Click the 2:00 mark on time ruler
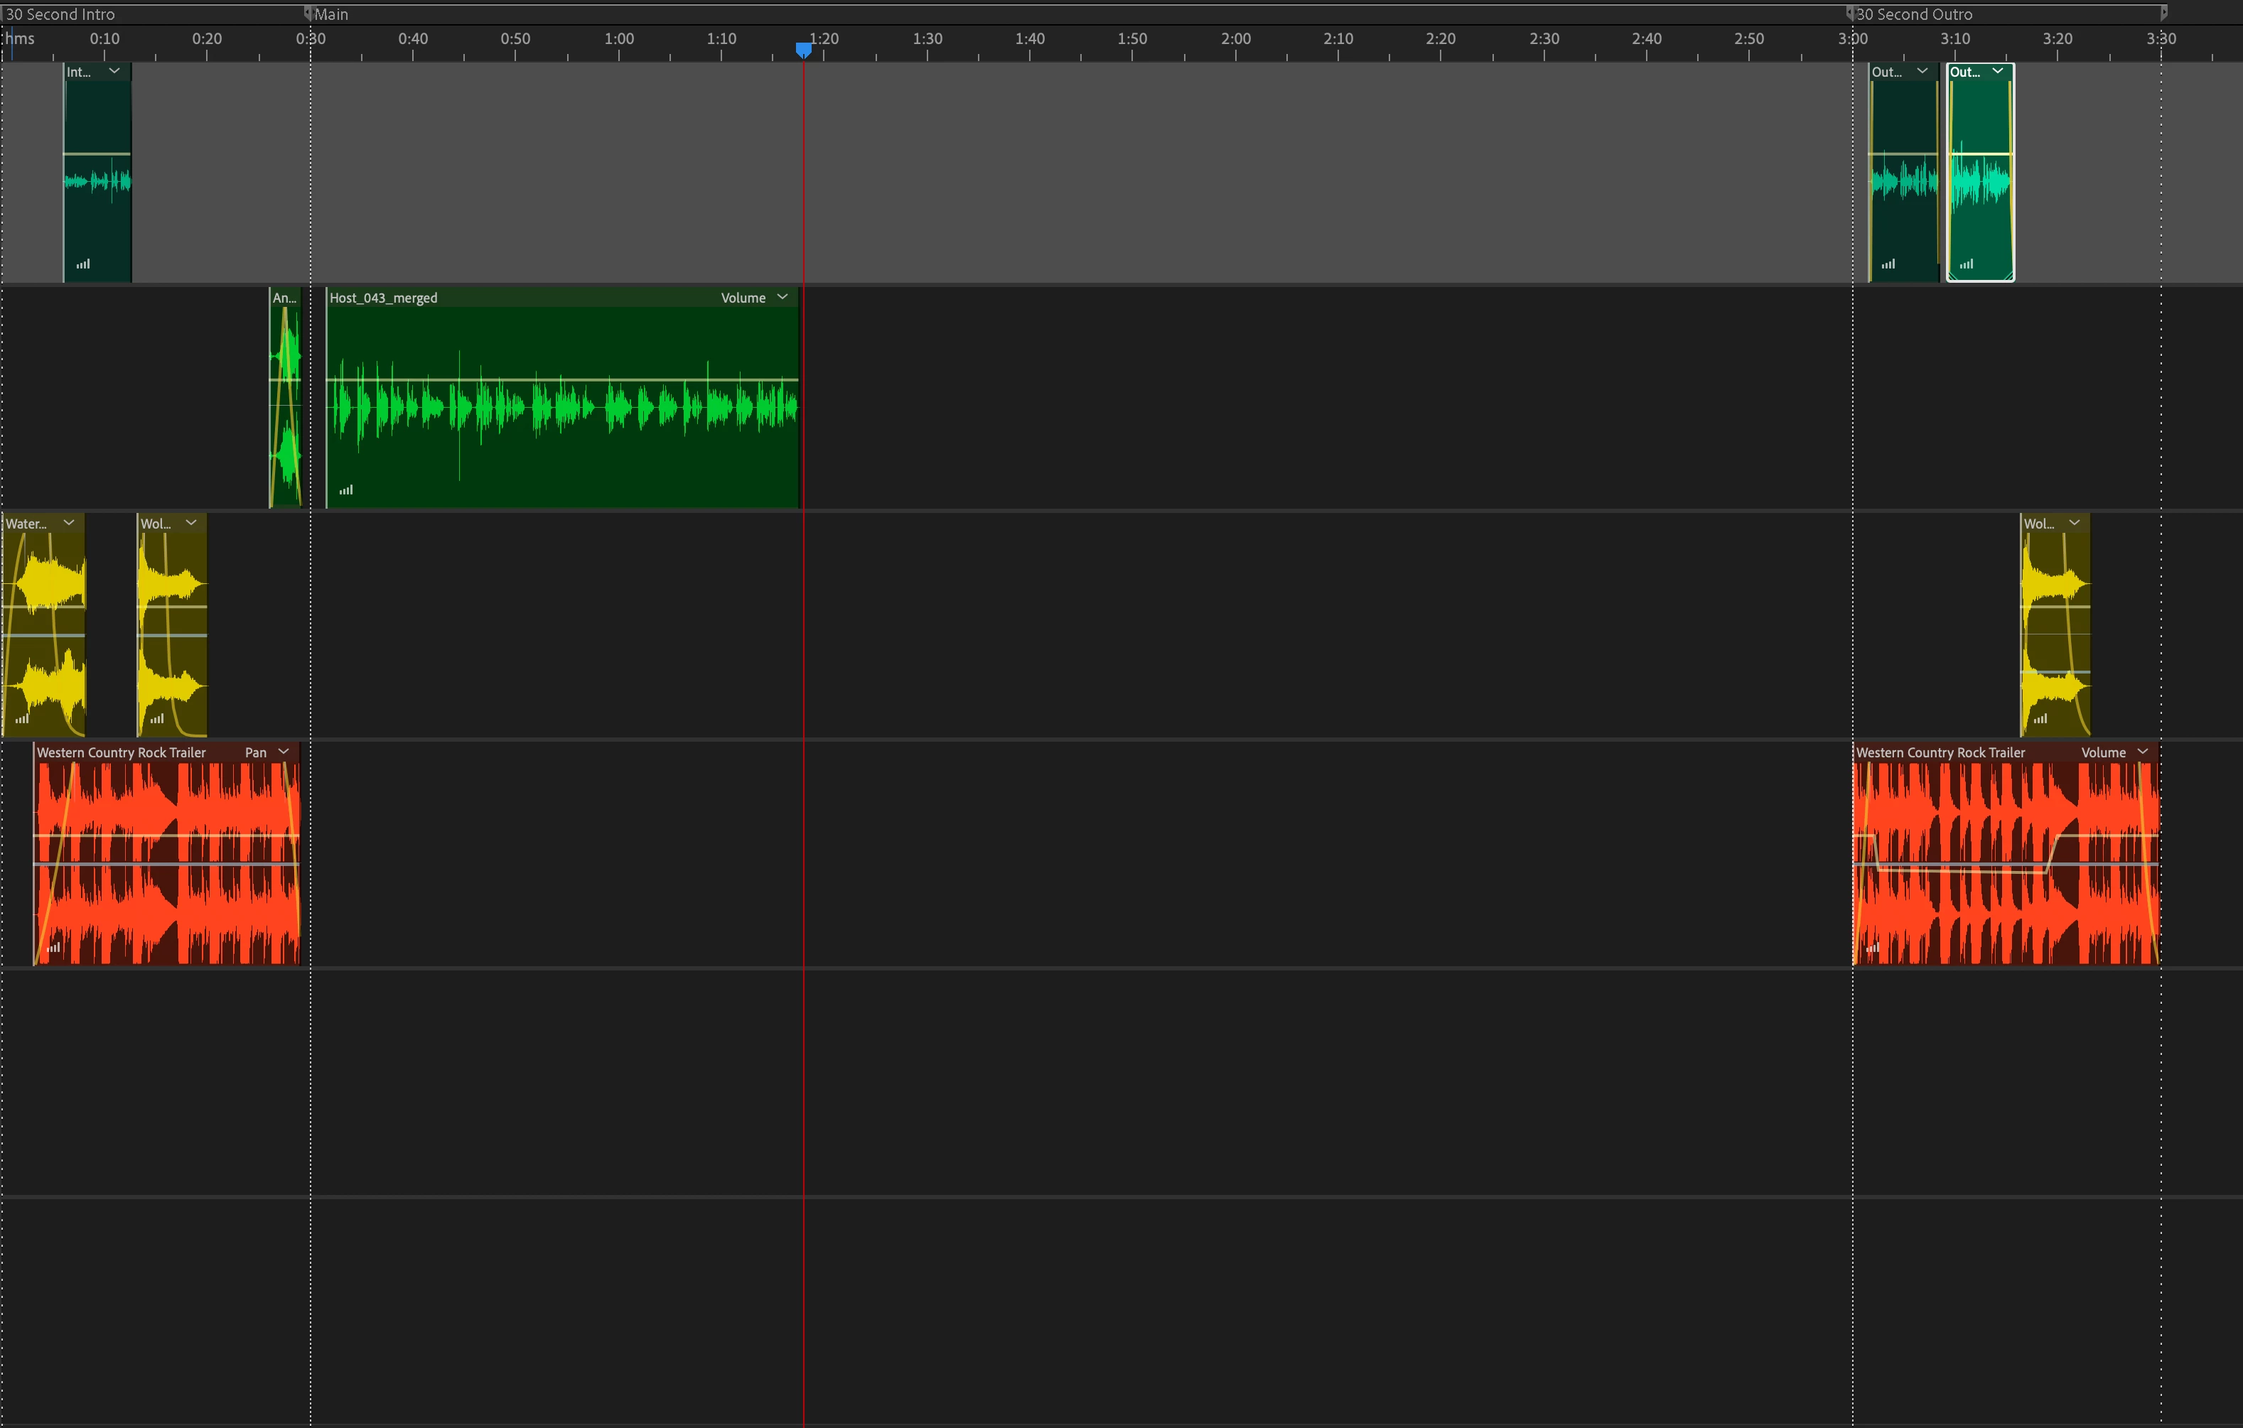The width and height of the screenshot is (2243, 1428). click(1236, 39)
